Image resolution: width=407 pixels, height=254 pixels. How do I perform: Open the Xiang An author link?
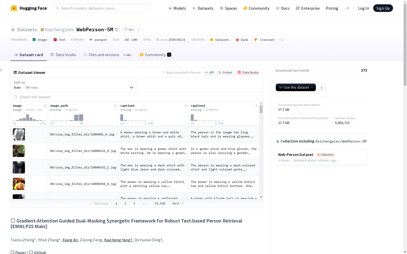point(70,240)
